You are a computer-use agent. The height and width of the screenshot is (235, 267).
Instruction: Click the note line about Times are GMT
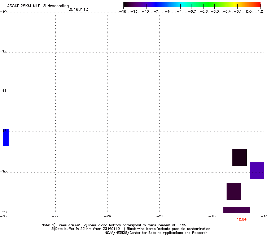(x=114, y=225)
